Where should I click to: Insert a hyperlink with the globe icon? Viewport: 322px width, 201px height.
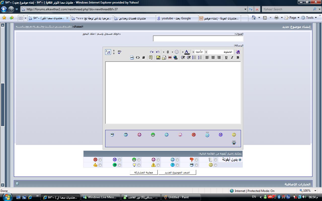point(176,58)
